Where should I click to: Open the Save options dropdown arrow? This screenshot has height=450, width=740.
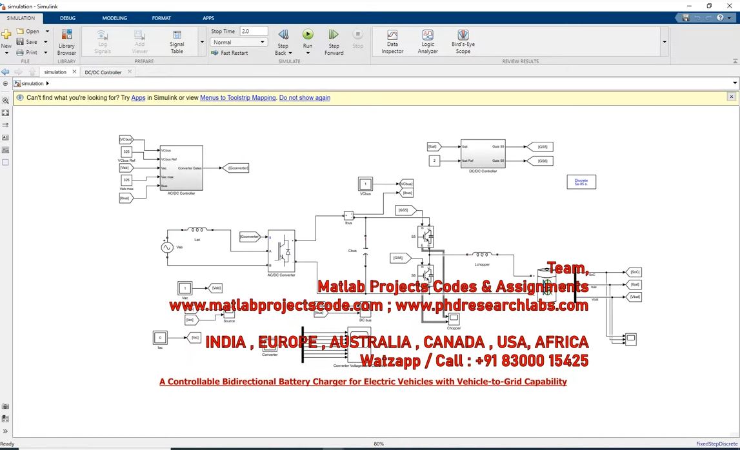(46, 42)
